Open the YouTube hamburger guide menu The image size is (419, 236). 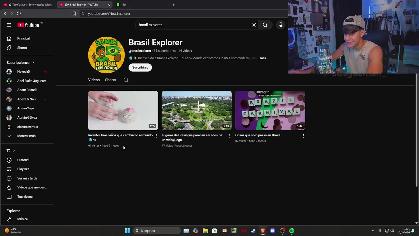[9, 25]
